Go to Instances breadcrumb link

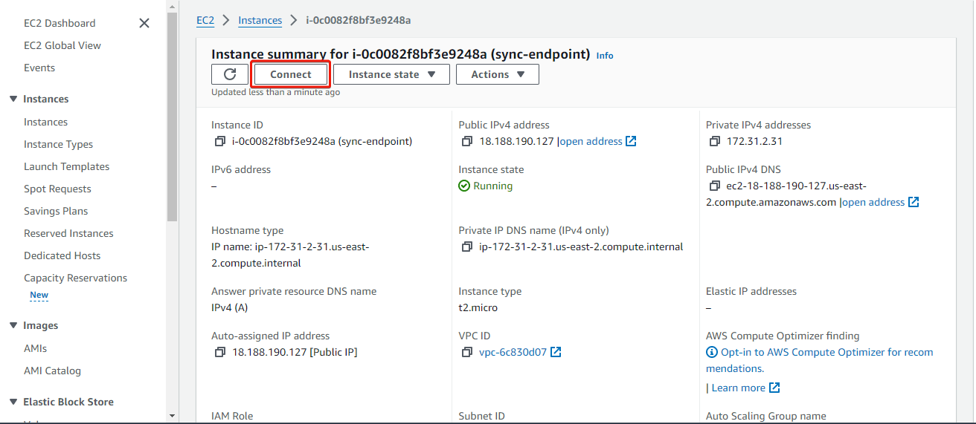coord(260,20)
